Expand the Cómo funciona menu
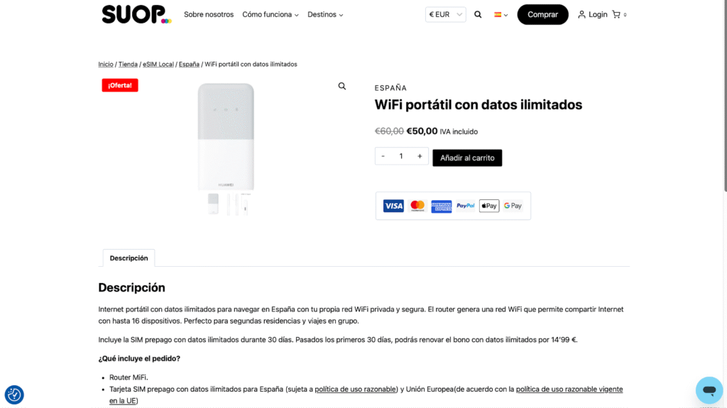This screenshot has width=727, height=408. 270,14
